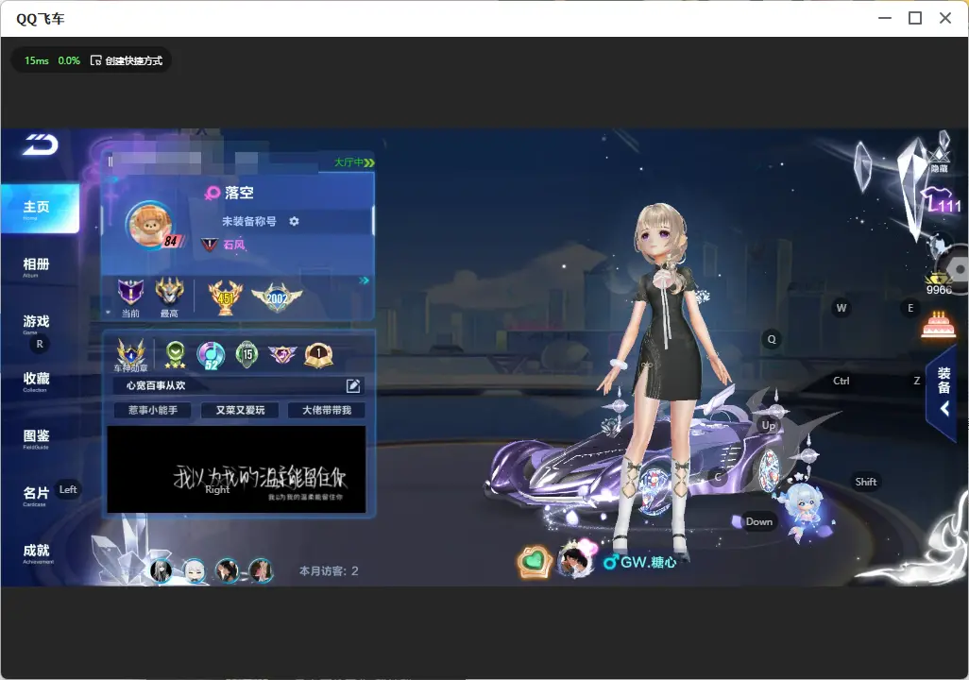The width and height of the screenshot is (969, 680).
Task: Click the game logo back icon
Action: tap(41, 144)
